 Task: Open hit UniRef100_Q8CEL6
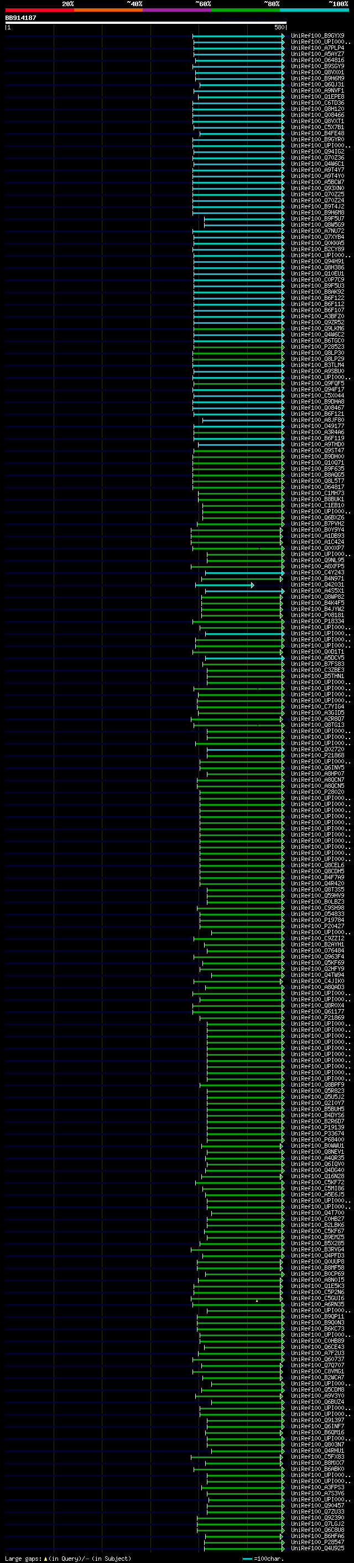click(x=317, y=865)
